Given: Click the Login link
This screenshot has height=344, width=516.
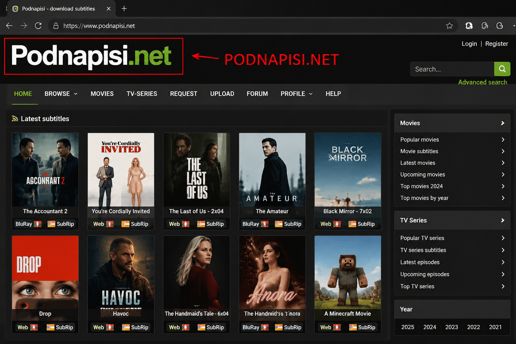Looking at the screenshot, I should (x=469, y=44).
